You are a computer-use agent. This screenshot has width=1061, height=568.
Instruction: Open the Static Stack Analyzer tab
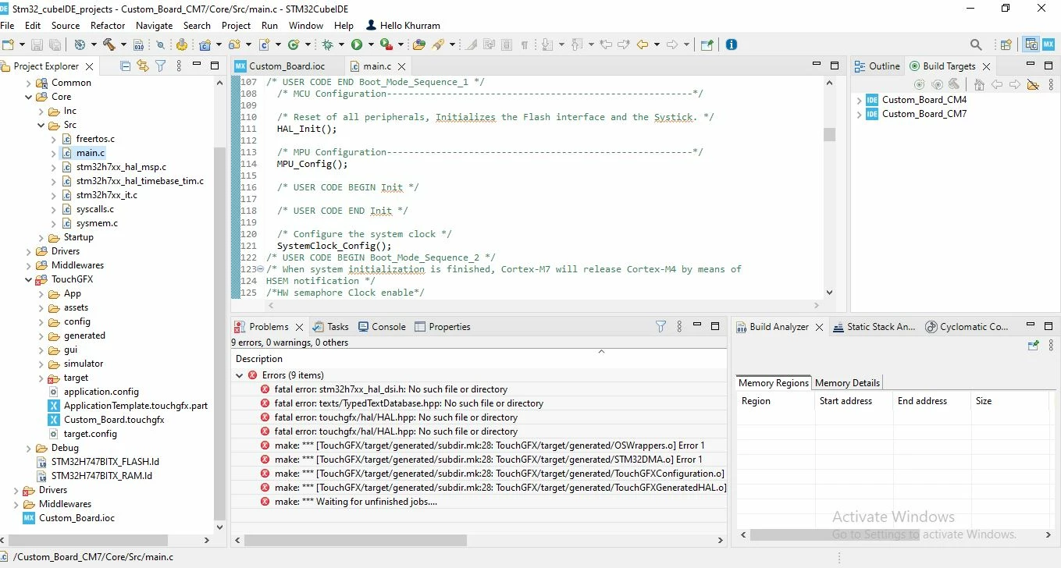click(x=874, y=327)
